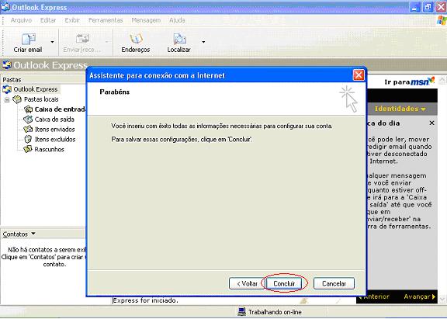447x319 pixels.
Task: Close the tip of the day panel
Action: tap(431, 123)
